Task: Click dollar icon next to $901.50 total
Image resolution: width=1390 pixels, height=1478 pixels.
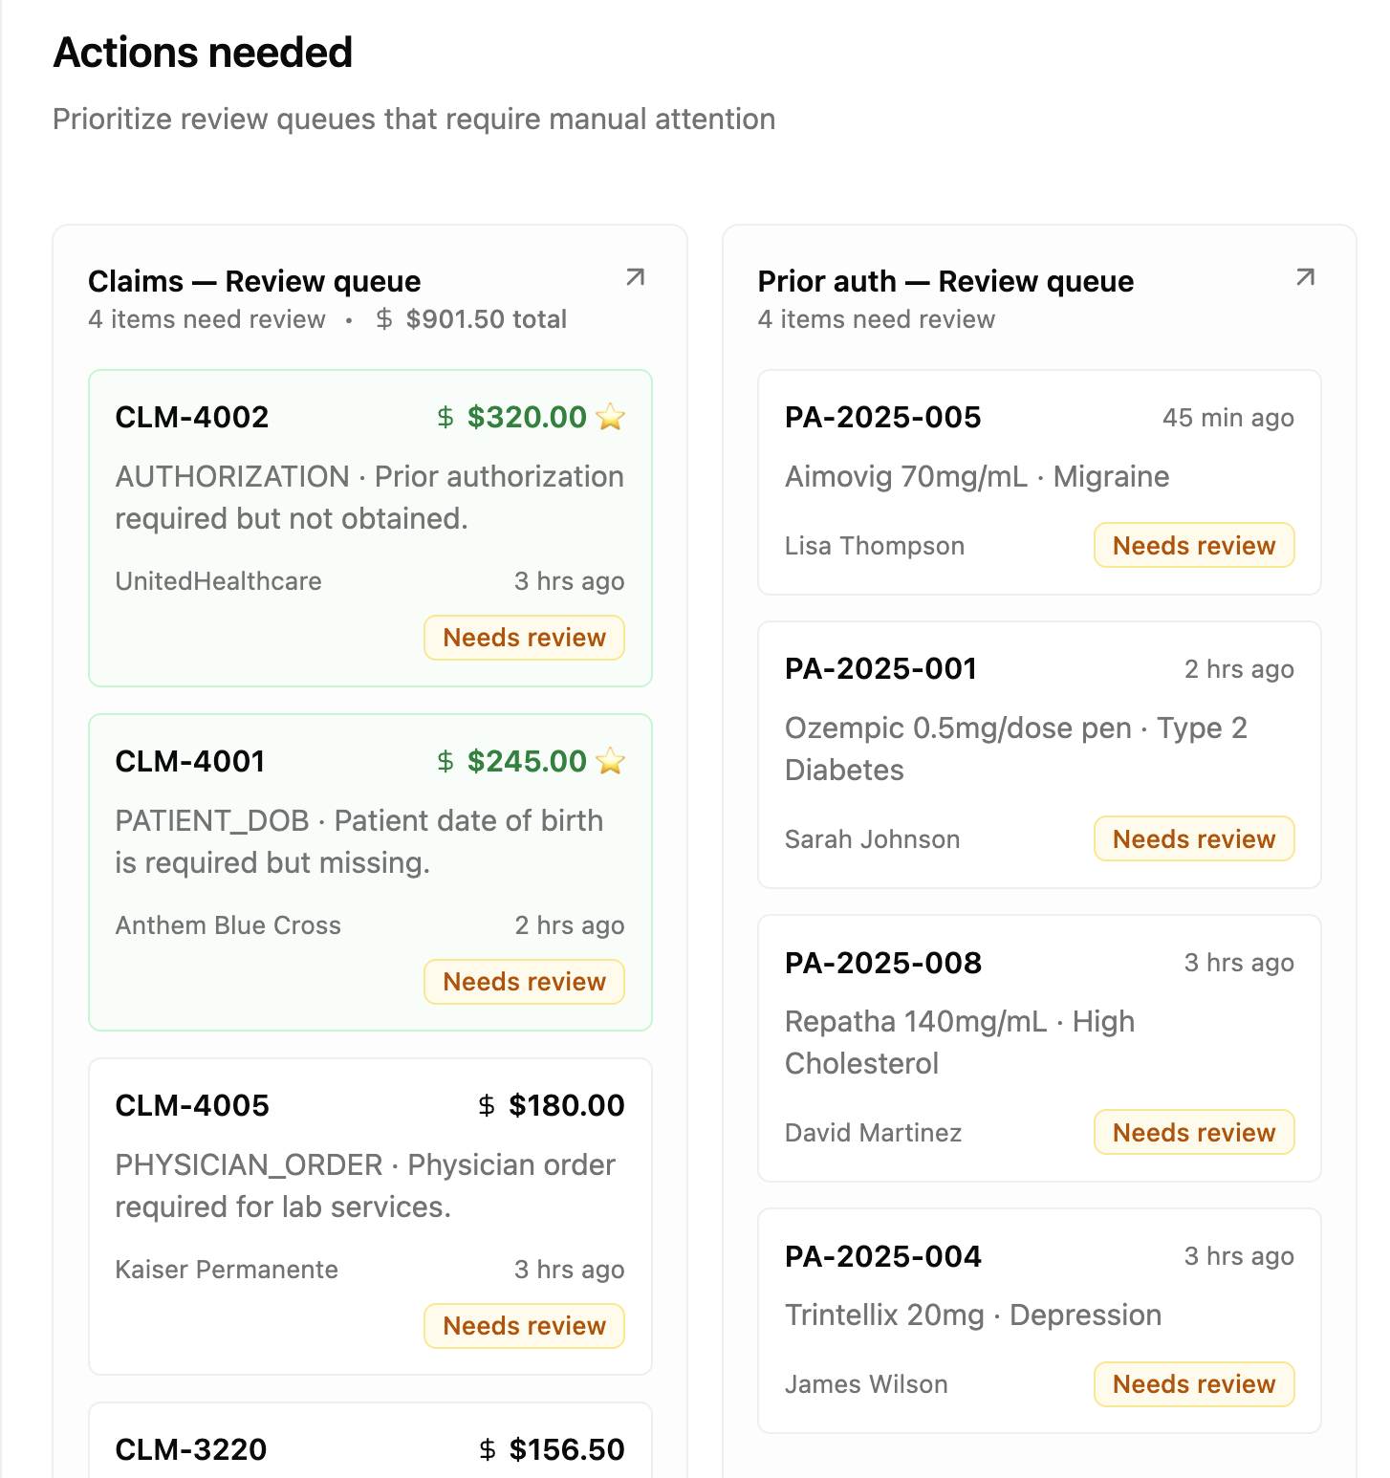Action: tap(384, 319)
